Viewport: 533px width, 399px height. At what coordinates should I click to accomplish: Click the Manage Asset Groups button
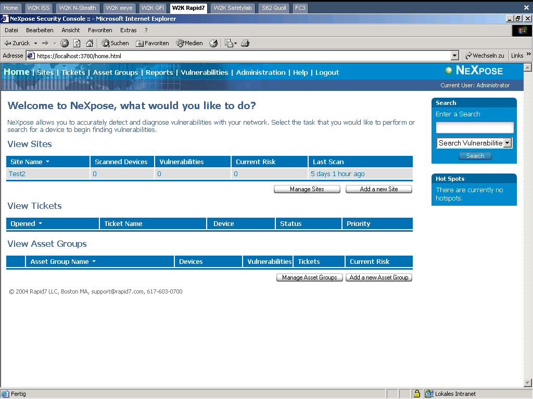tap(309, 277)
